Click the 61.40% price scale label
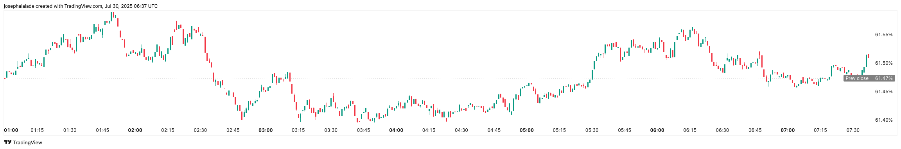Image resolution: width=901 pixels, height=149 pixels. [x=884, y=120]
